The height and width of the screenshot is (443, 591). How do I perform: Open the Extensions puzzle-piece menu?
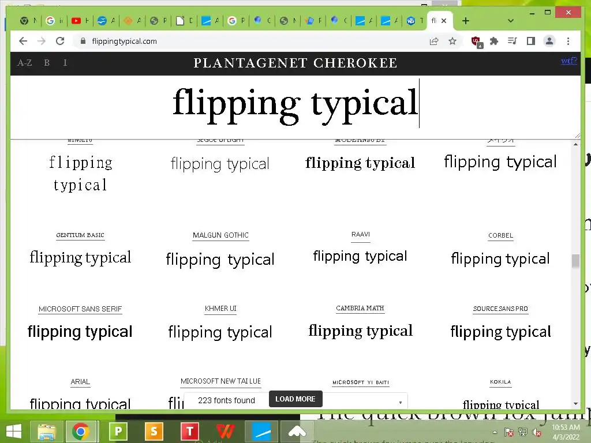[x=494, y=41]
